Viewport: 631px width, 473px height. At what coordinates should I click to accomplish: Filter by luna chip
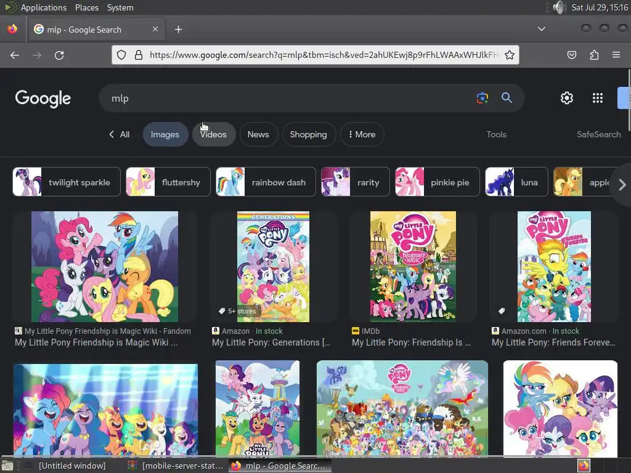coord(517,182)
